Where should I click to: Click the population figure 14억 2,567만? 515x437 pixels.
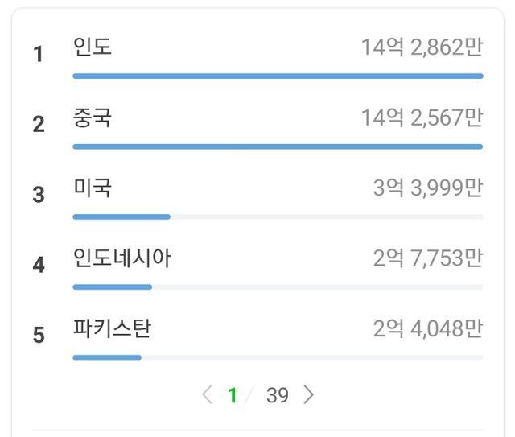point(422,118)
